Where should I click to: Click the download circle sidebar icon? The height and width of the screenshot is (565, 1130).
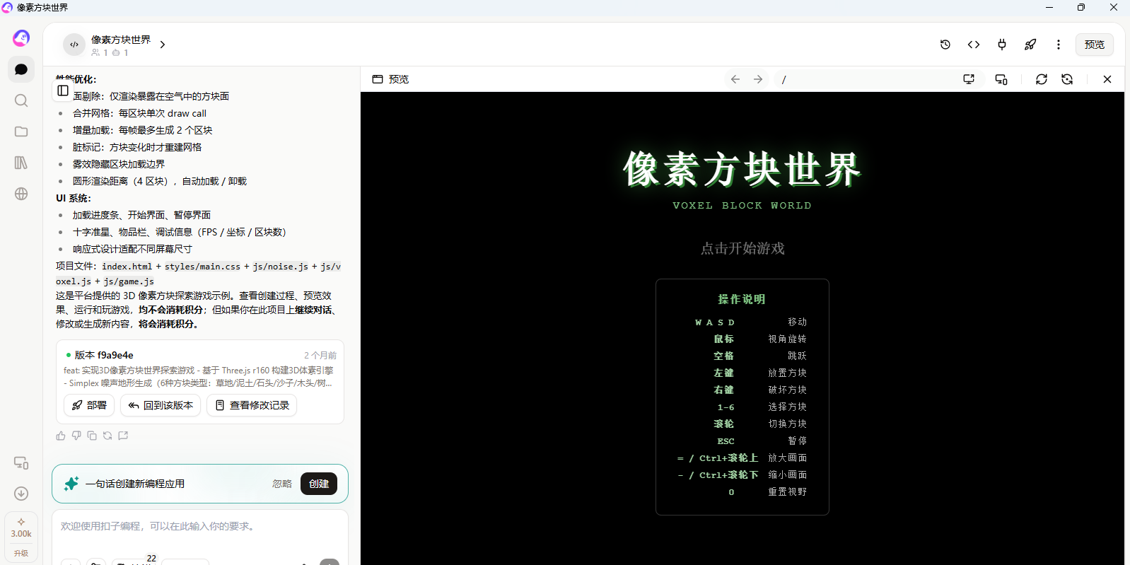tap(21, 494)
